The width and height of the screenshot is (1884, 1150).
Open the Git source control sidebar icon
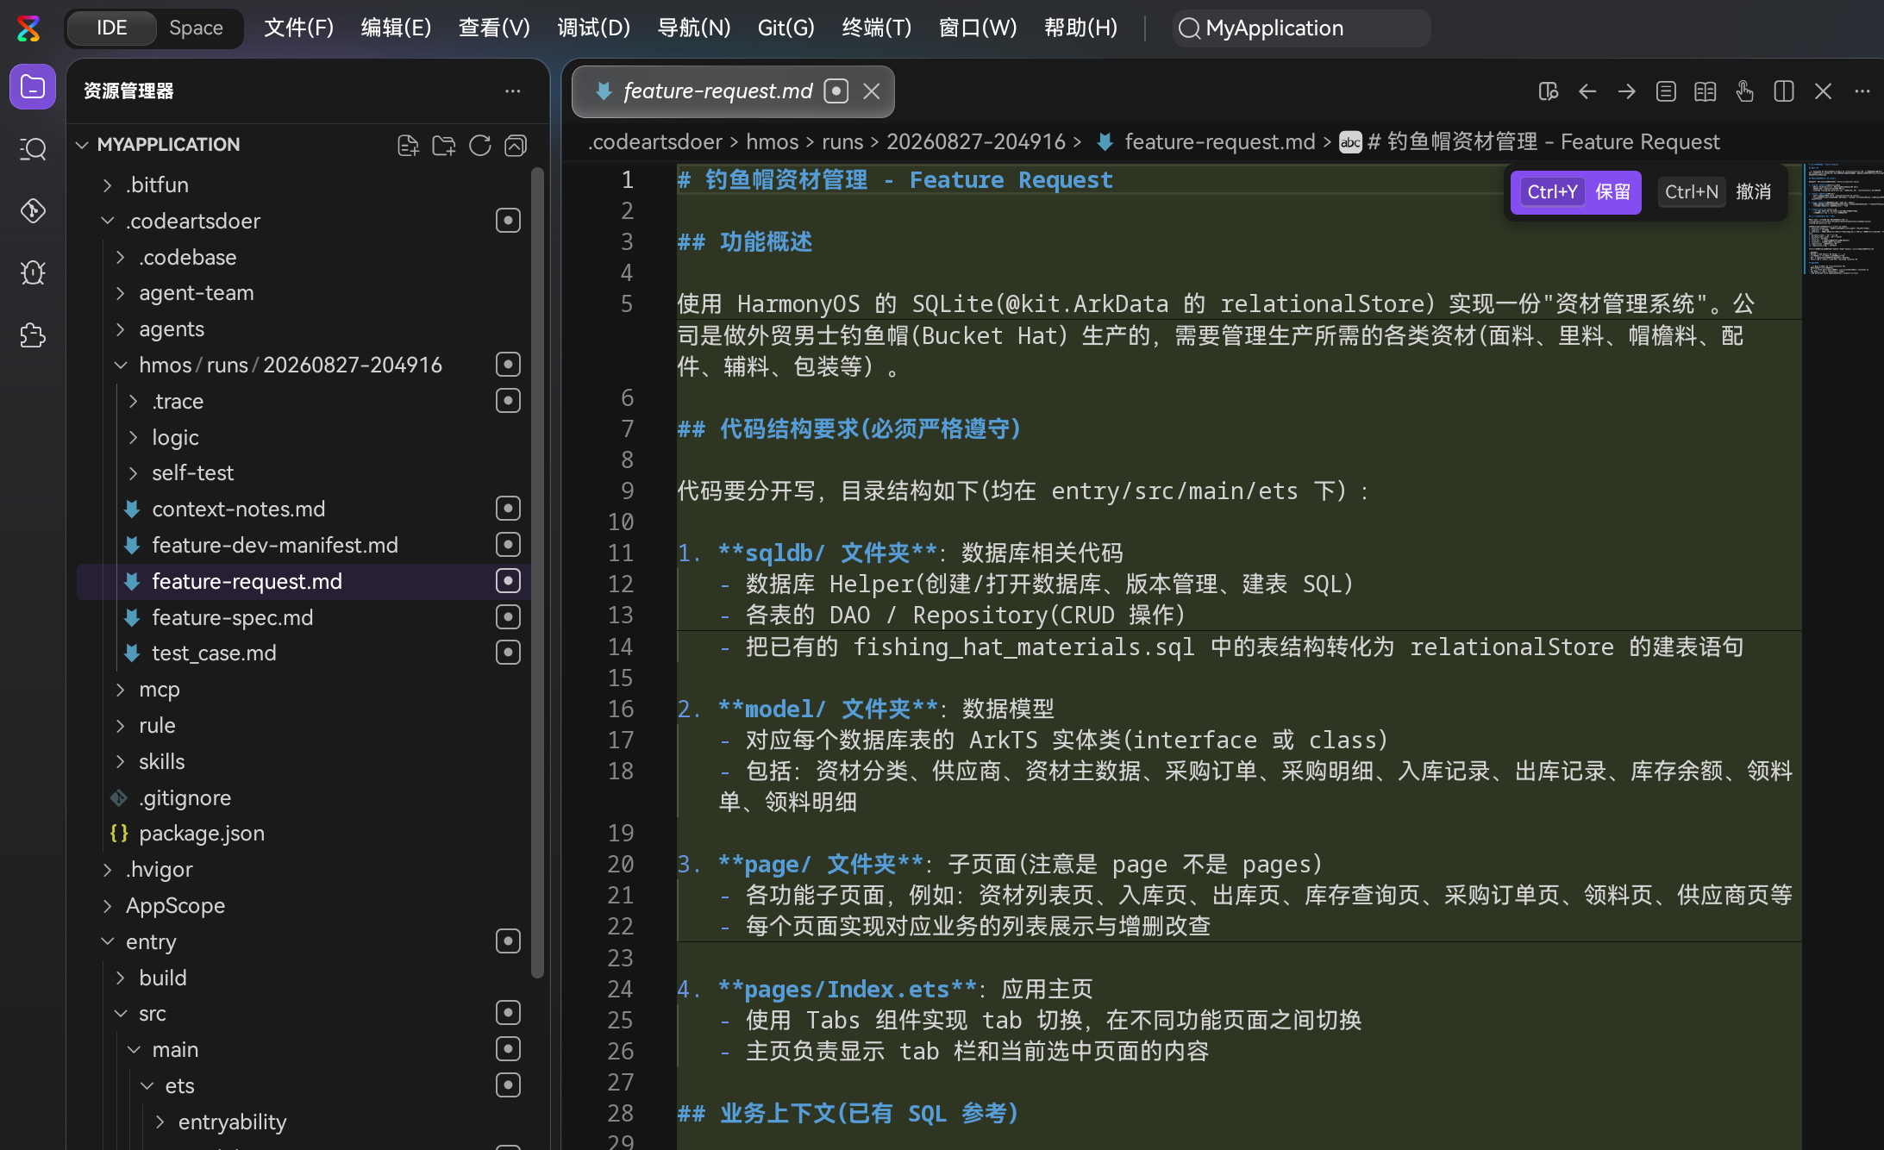(33, 211)
